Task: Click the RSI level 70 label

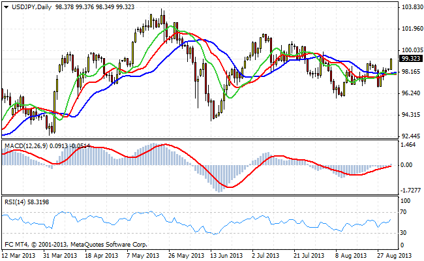Action: tap(403, 212)
